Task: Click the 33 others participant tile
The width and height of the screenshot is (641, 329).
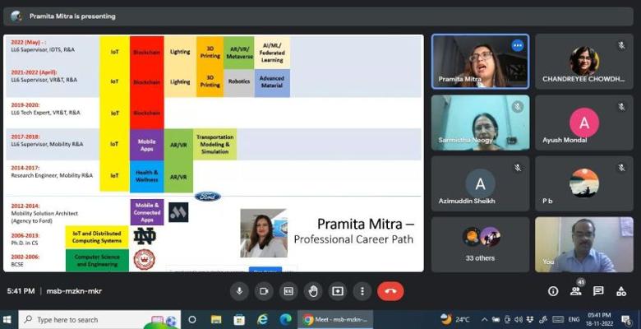Action: (480, 244)
